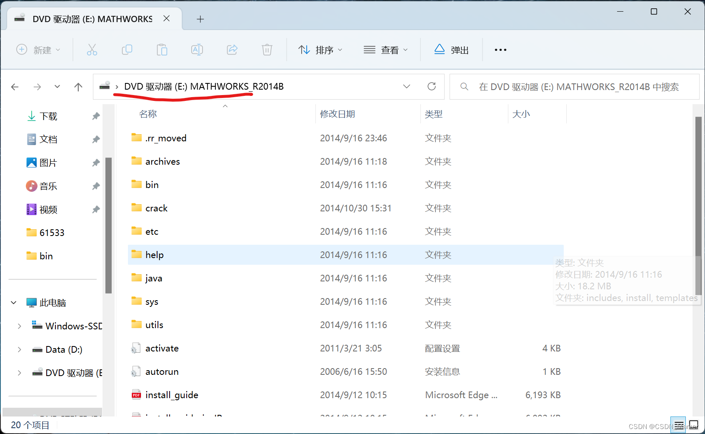The image size is (705, 434).
Task: Sort by 类型 column header
Action: [434, 114]
